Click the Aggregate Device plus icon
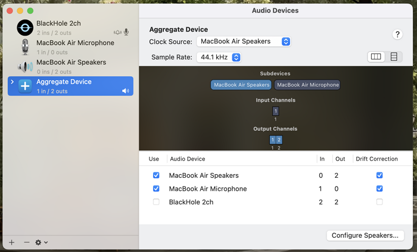Screen dimensions: 417x252 tap(25, 86)
